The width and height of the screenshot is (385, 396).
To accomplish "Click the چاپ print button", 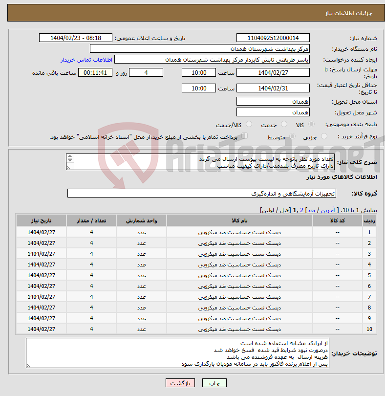I will coord(214,383).
